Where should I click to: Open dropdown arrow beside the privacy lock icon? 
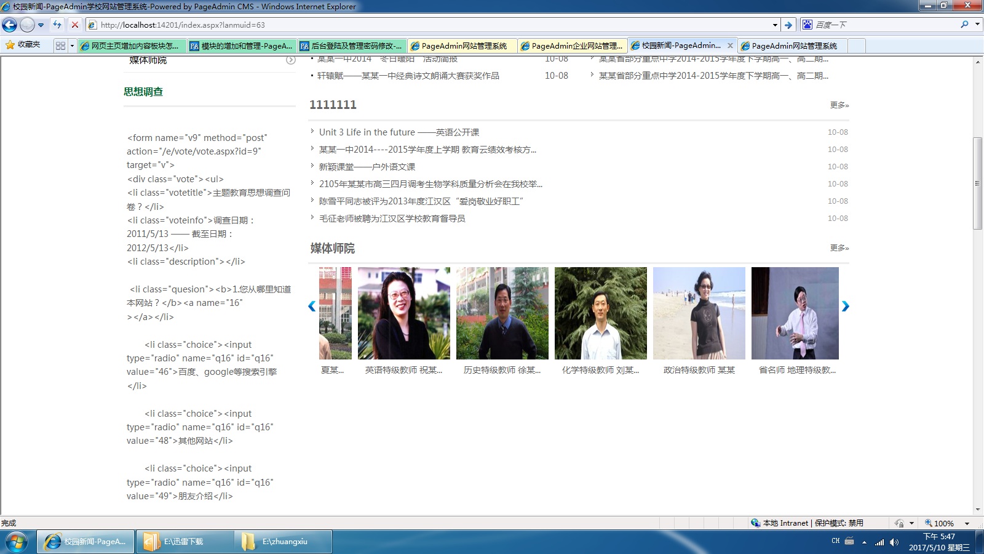coord(911,523)
